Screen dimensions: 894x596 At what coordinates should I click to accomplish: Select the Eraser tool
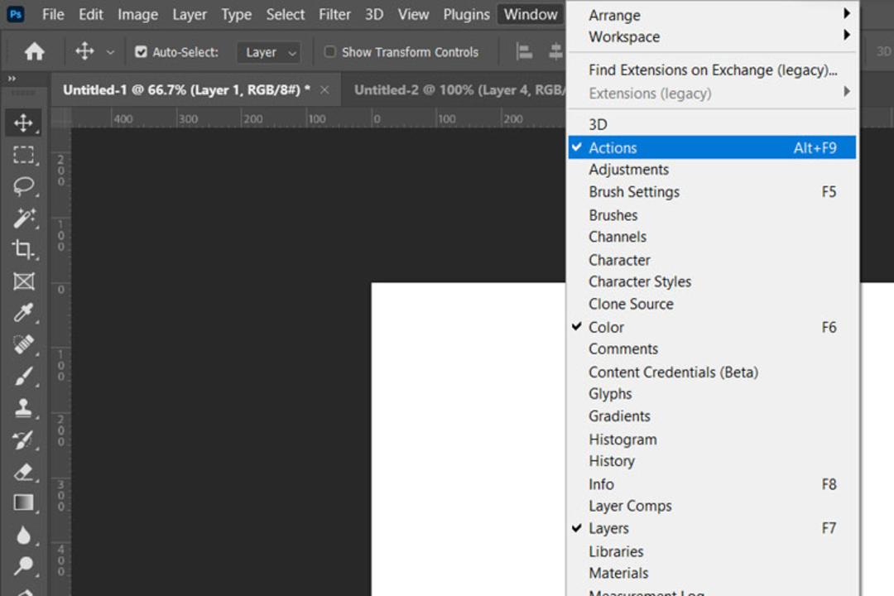click(x=23, y=472)
